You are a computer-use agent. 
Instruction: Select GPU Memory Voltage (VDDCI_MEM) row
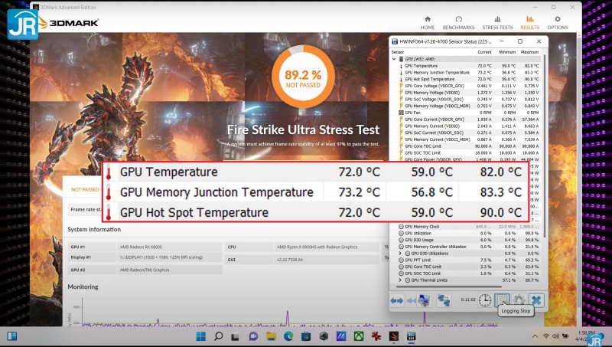(x=465, y=106)
